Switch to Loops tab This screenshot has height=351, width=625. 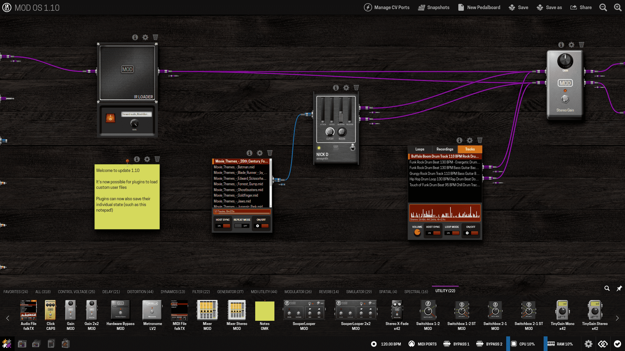(x=420, y=149)
